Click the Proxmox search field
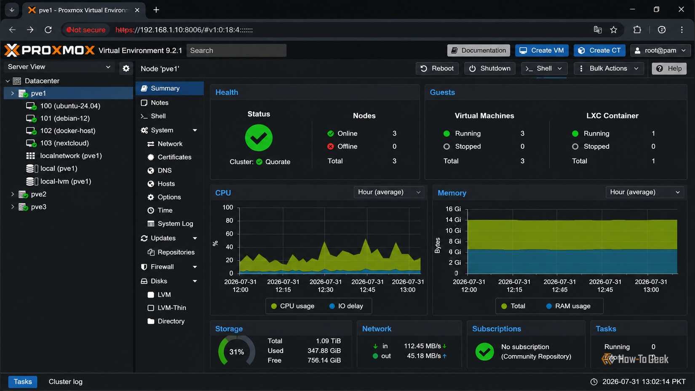Viewport: 695px width, 391px height. tap(236, 51)
